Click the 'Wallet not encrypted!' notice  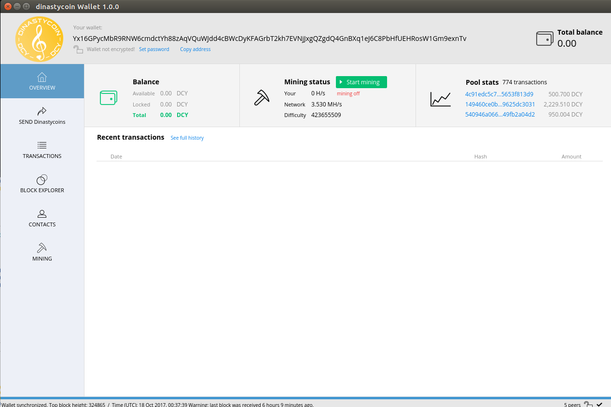point(111,49)
